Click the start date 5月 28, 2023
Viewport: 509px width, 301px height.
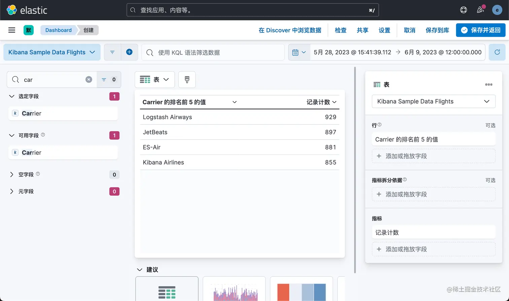(x=352, y=52)
